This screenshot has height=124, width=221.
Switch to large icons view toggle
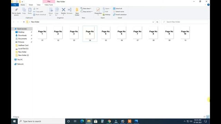[x=208, y=117]
